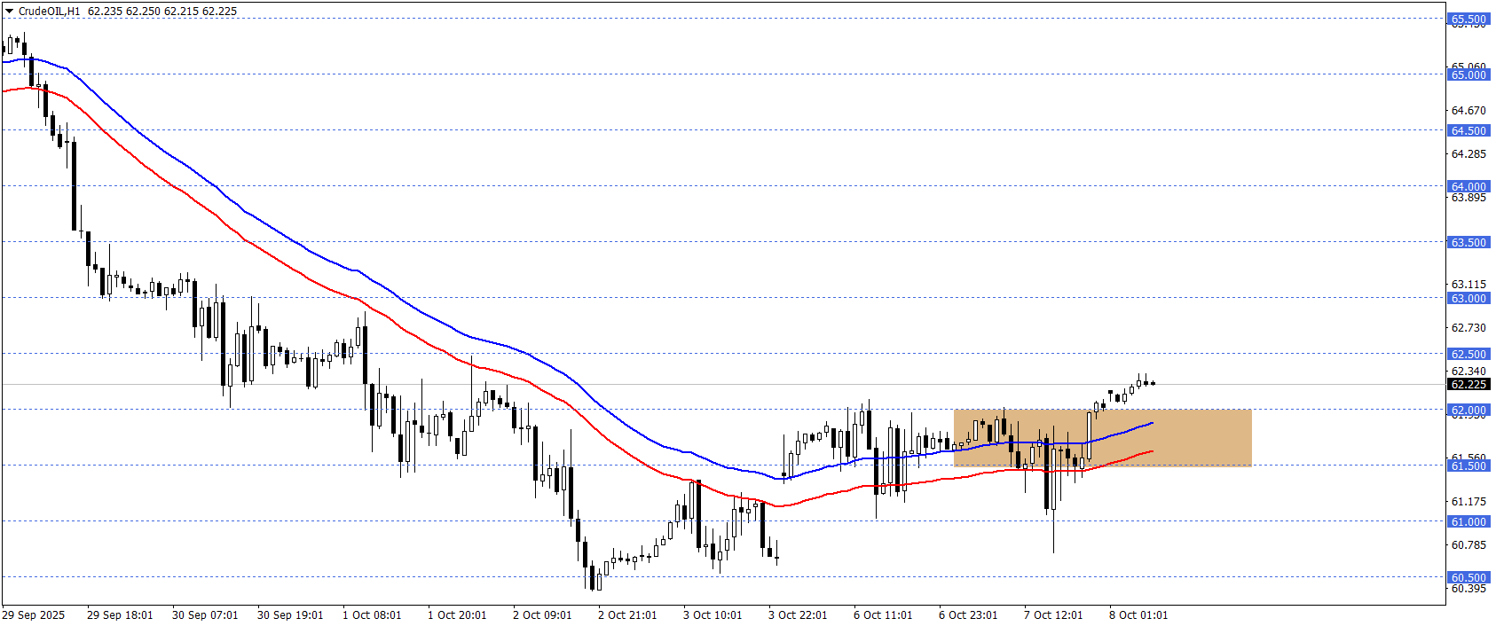Click the 64.285 price scale value
Screen dimensions: 1496x626
pyautogui.click(x=1468, y=154)
